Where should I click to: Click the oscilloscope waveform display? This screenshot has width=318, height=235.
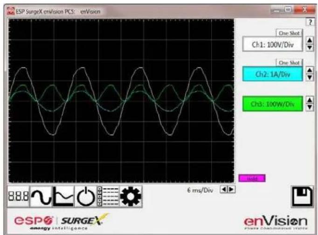pyautogui.click(x=121, y=101)
